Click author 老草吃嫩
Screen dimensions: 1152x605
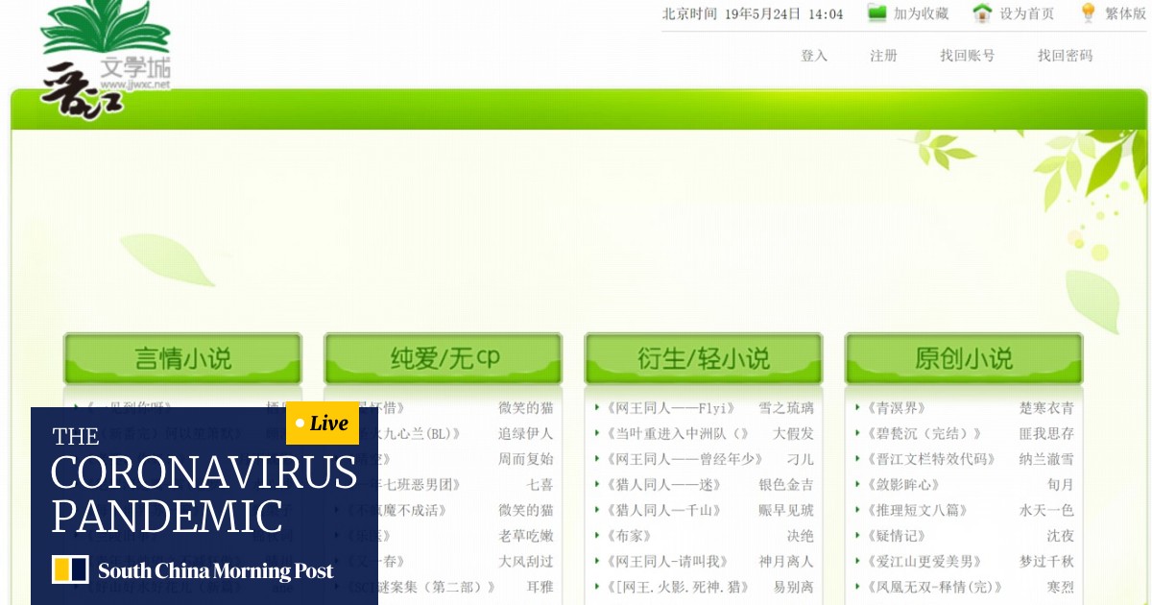[525, 536]
